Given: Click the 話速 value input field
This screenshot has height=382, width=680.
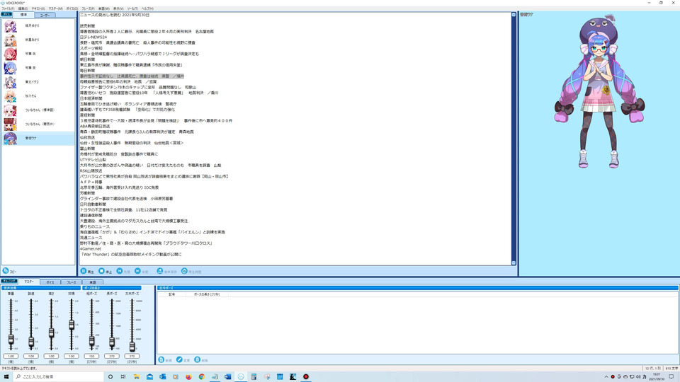Looking at the screenshot, I should point(30,356).
